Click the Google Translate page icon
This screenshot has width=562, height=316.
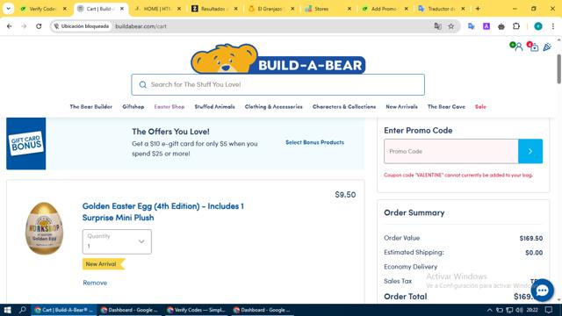pyautogui.click(x=437, y=26)
